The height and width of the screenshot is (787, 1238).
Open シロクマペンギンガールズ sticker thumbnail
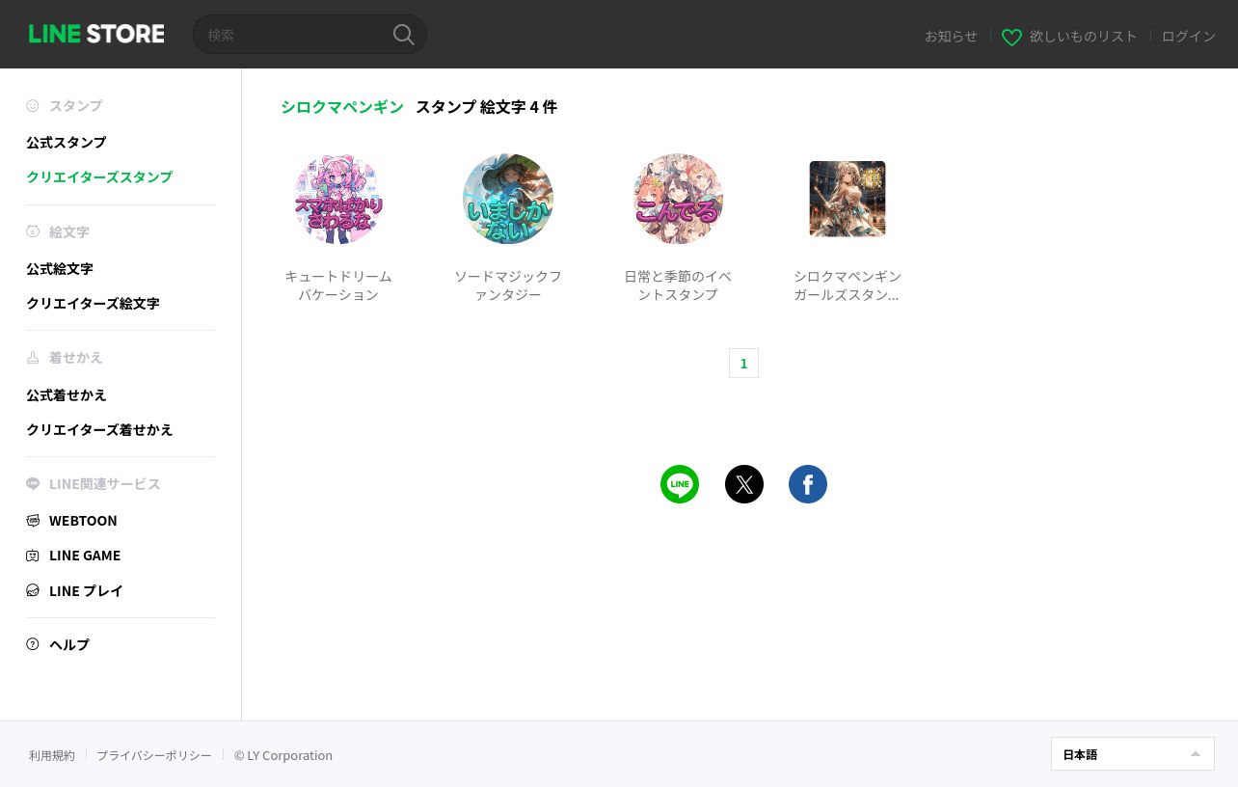click(848, 199)
